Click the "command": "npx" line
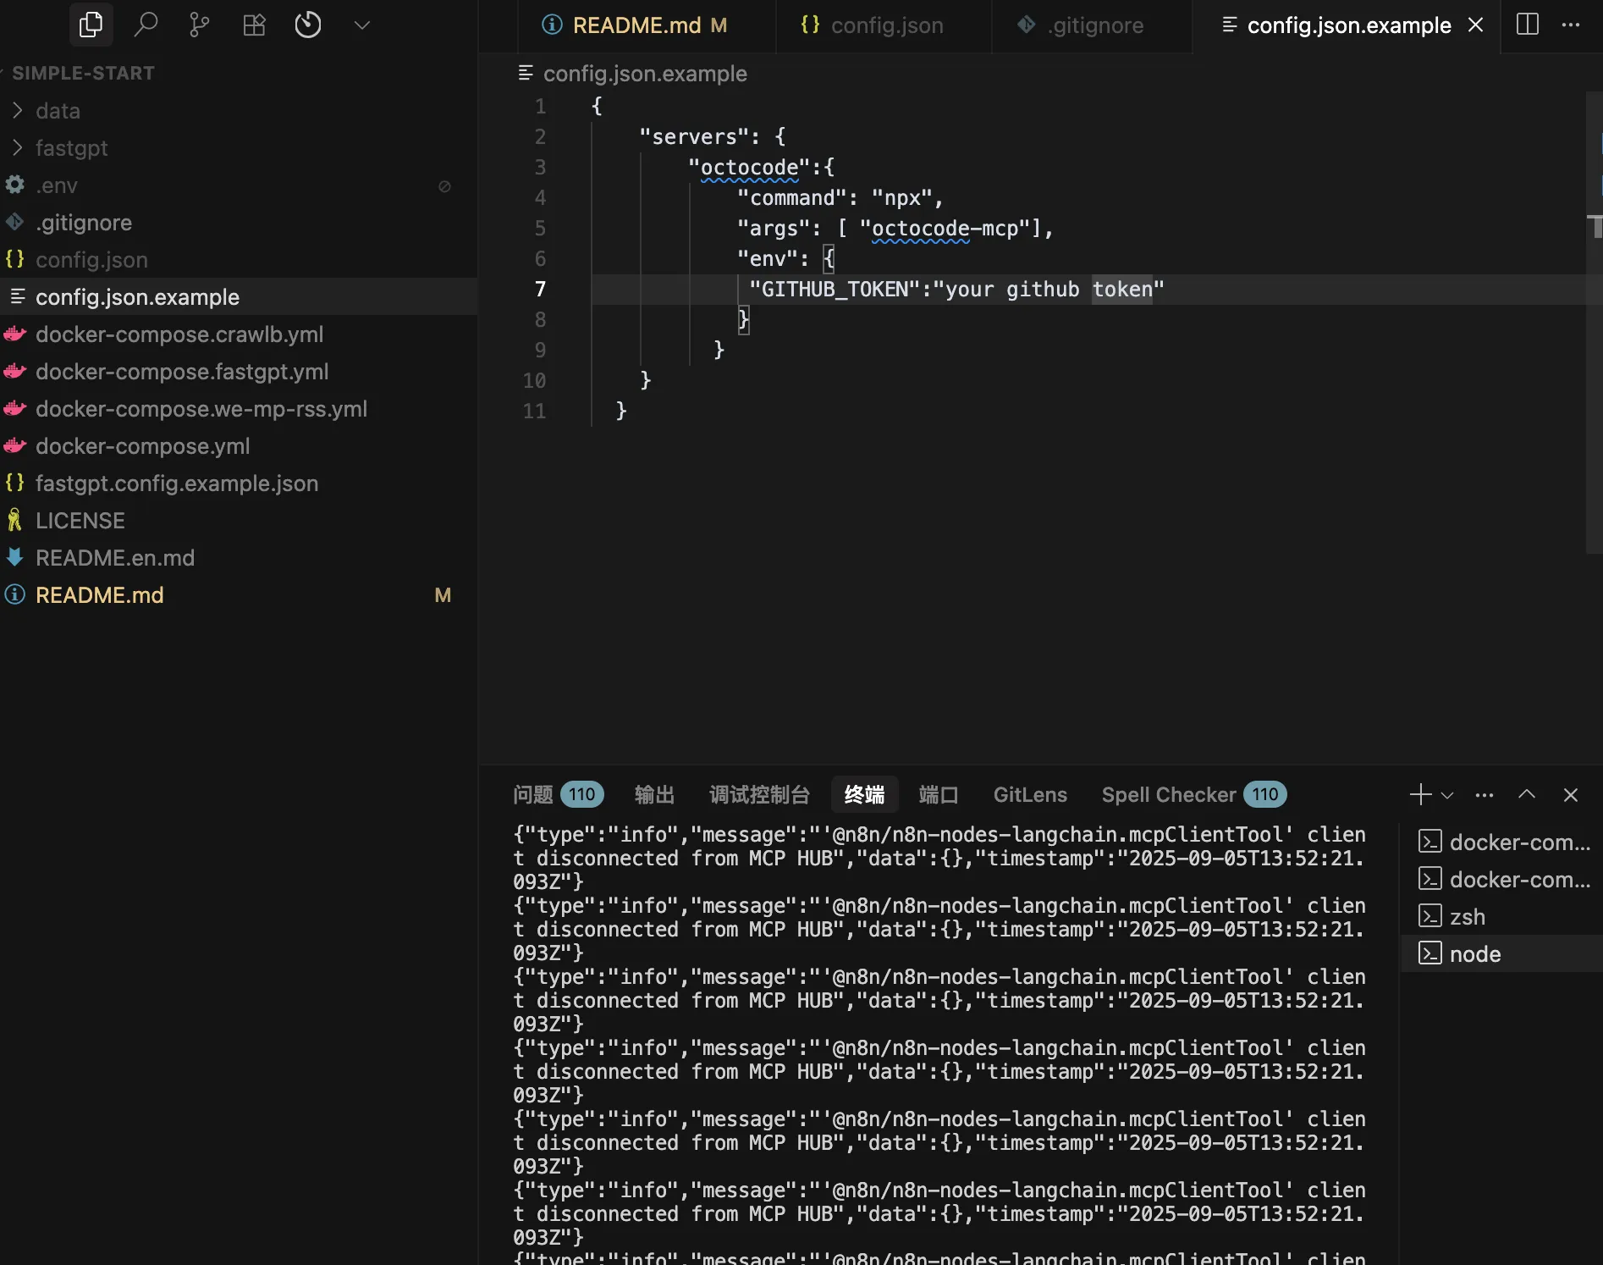The image size is (1603, 1265). tap(840, 197)
